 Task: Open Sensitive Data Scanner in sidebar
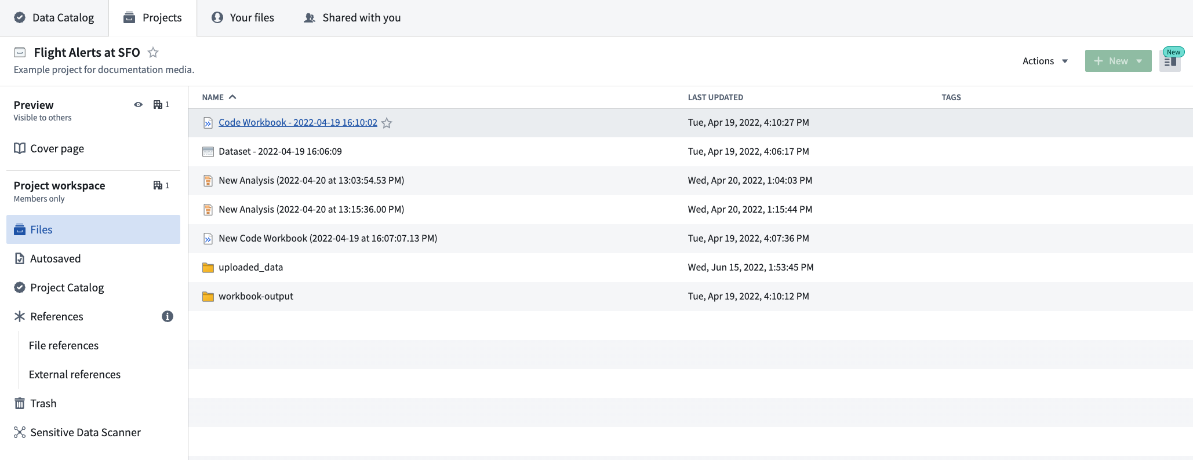click(93, 432)
